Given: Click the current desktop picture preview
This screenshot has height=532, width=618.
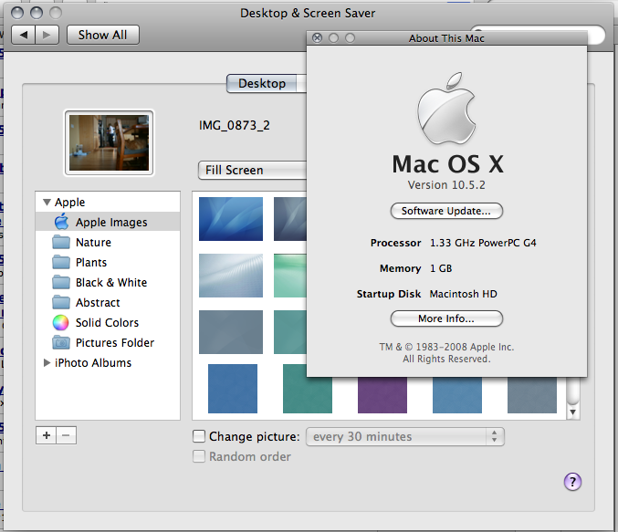Looking at the screenshot, I should pos(110,142).
